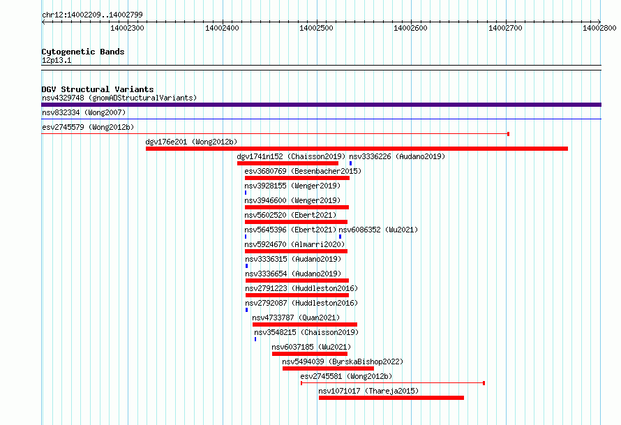The image size is (621, 425).
Task: Click the blue nsv5645396 marker
Action: pyautogui.click(x=246, y=237)
